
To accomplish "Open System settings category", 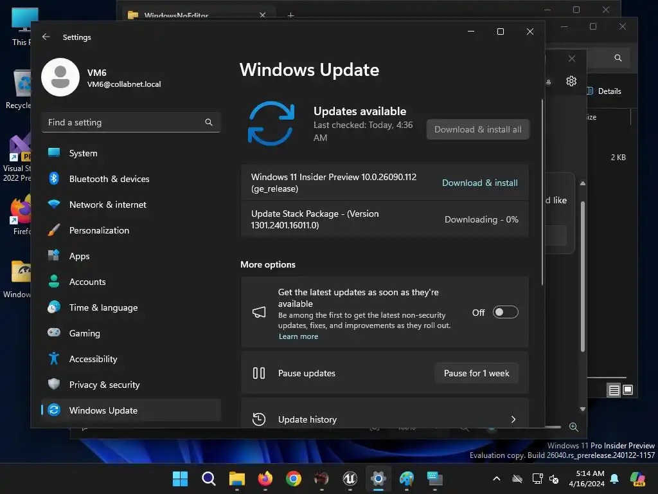I will point(131,153).
